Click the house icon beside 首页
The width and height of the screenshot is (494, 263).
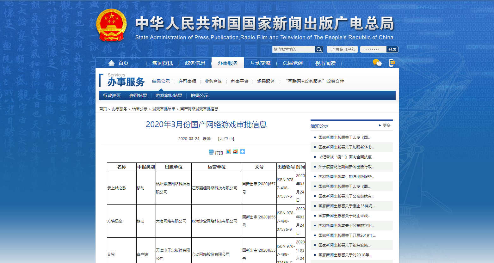(x=111, y=63)
